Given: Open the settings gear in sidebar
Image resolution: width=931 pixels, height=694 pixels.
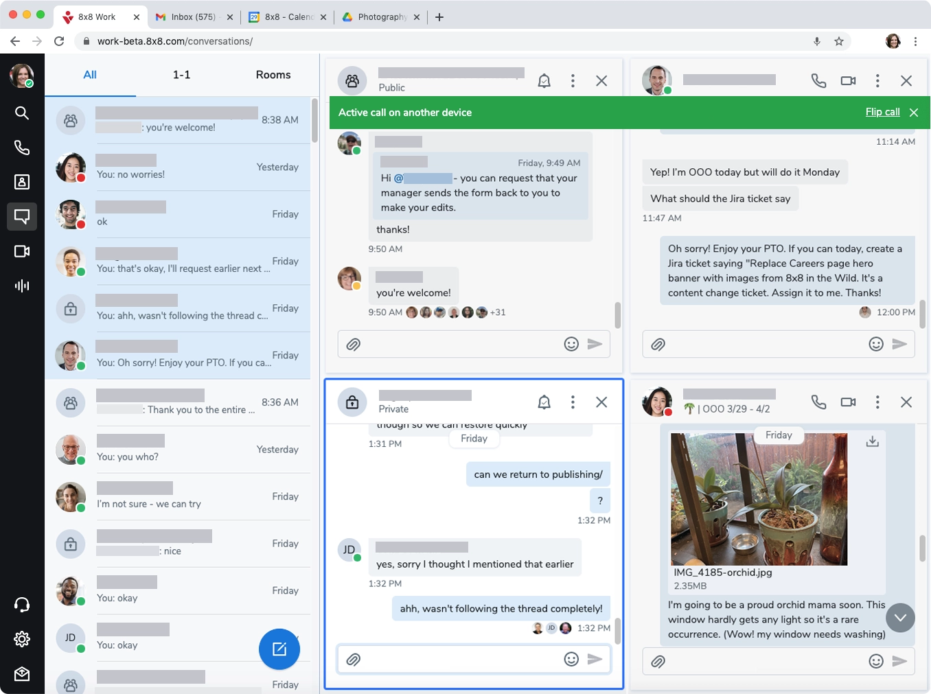Looking at the screenshot, I should [x=22, y=639].
